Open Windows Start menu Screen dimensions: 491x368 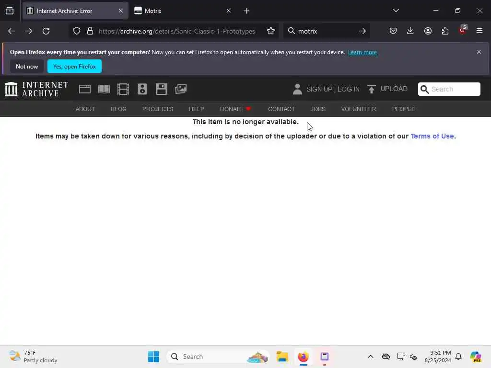click(153, 356)
